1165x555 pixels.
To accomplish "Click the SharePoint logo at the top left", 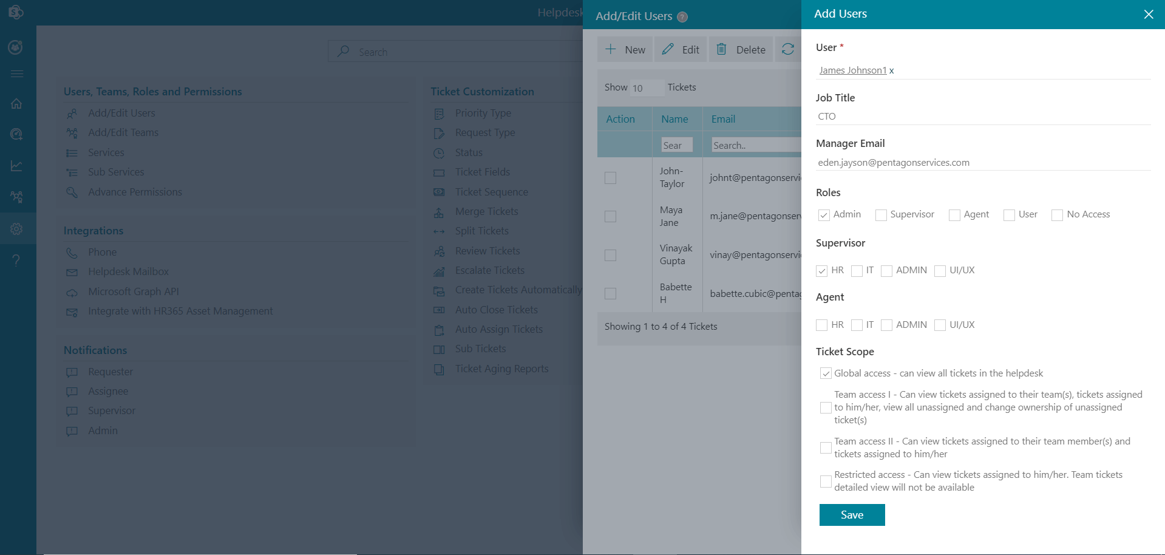I will click(16, 12).
